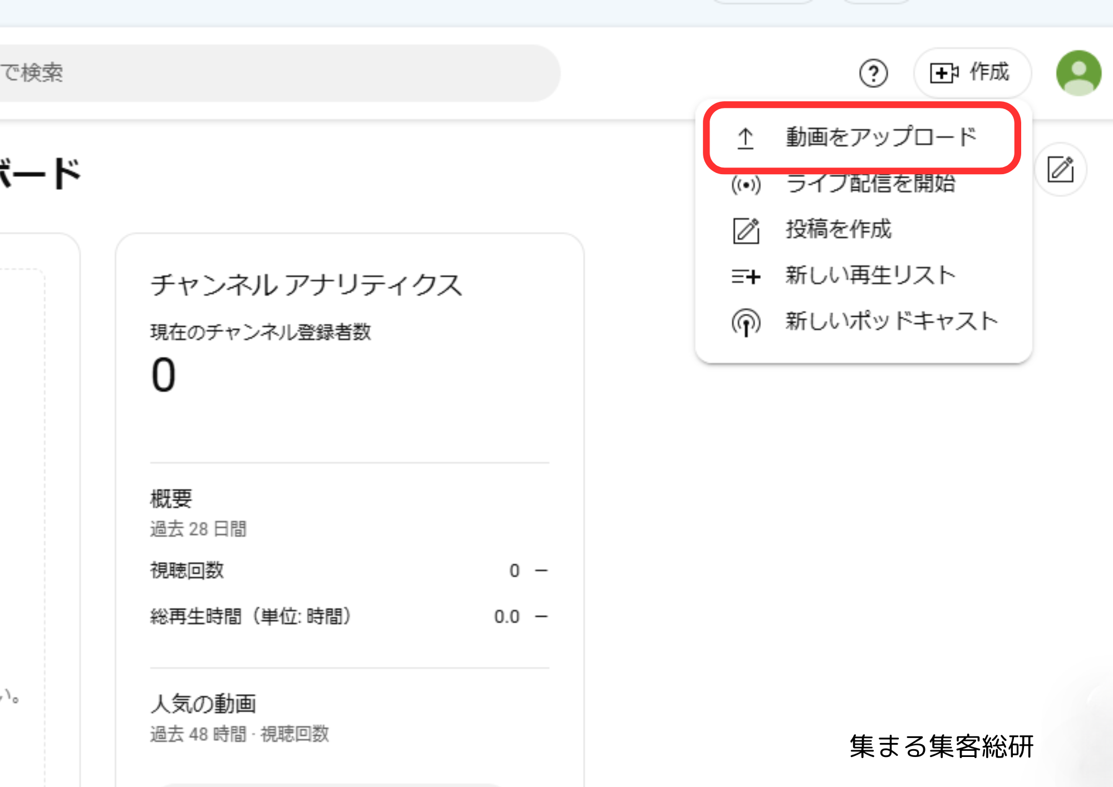Click the playlist add icon
This screenshot has height=787, width=1113.
[746, 276]
